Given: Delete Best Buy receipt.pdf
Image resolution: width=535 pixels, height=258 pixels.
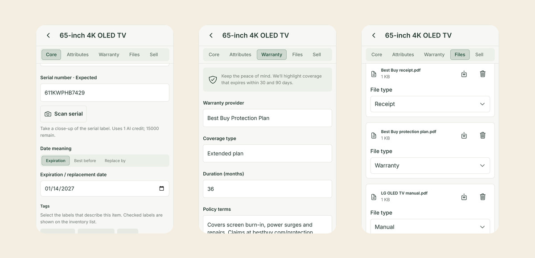Looking at the screenshot, I should click(482, 74).
